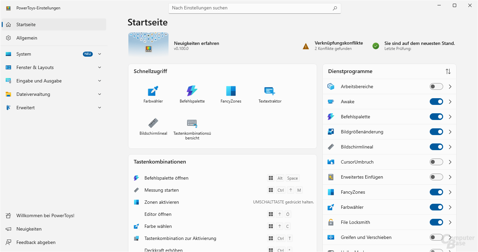
Task: Click the Bildschirmlineal icon in Dienstprogramme list
Action: (x=331, y=147)
